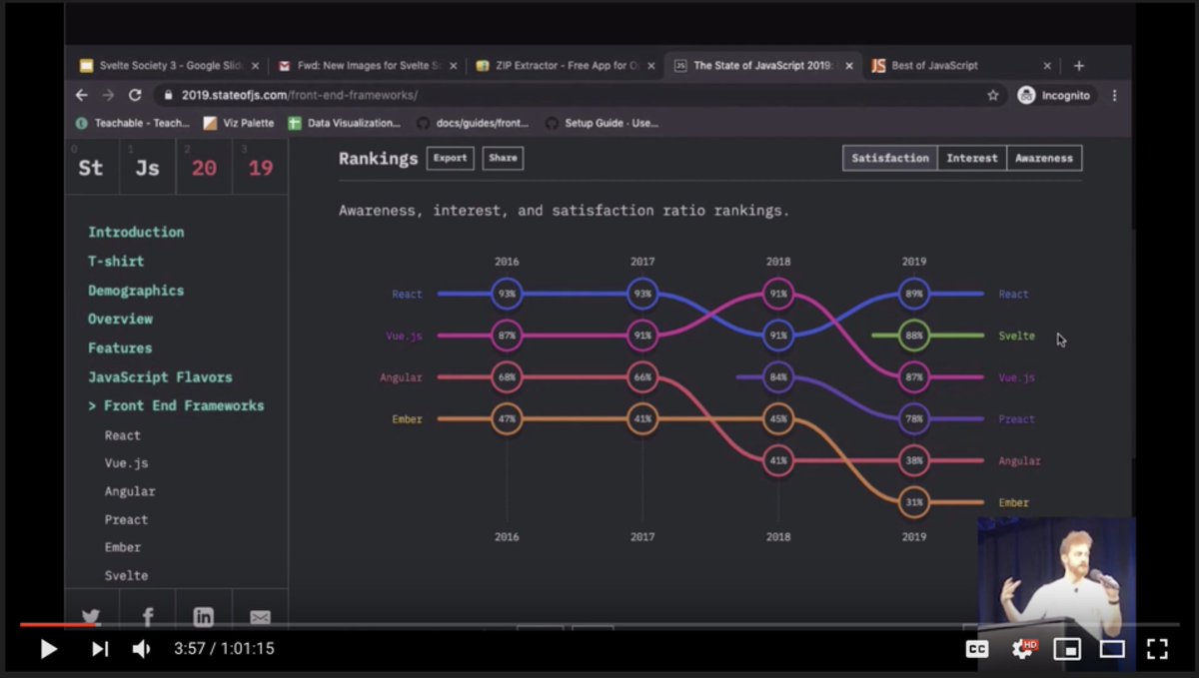1199x678 pixels.
Task: Open Incognito profile indicator
Action: pos(1054,95)
